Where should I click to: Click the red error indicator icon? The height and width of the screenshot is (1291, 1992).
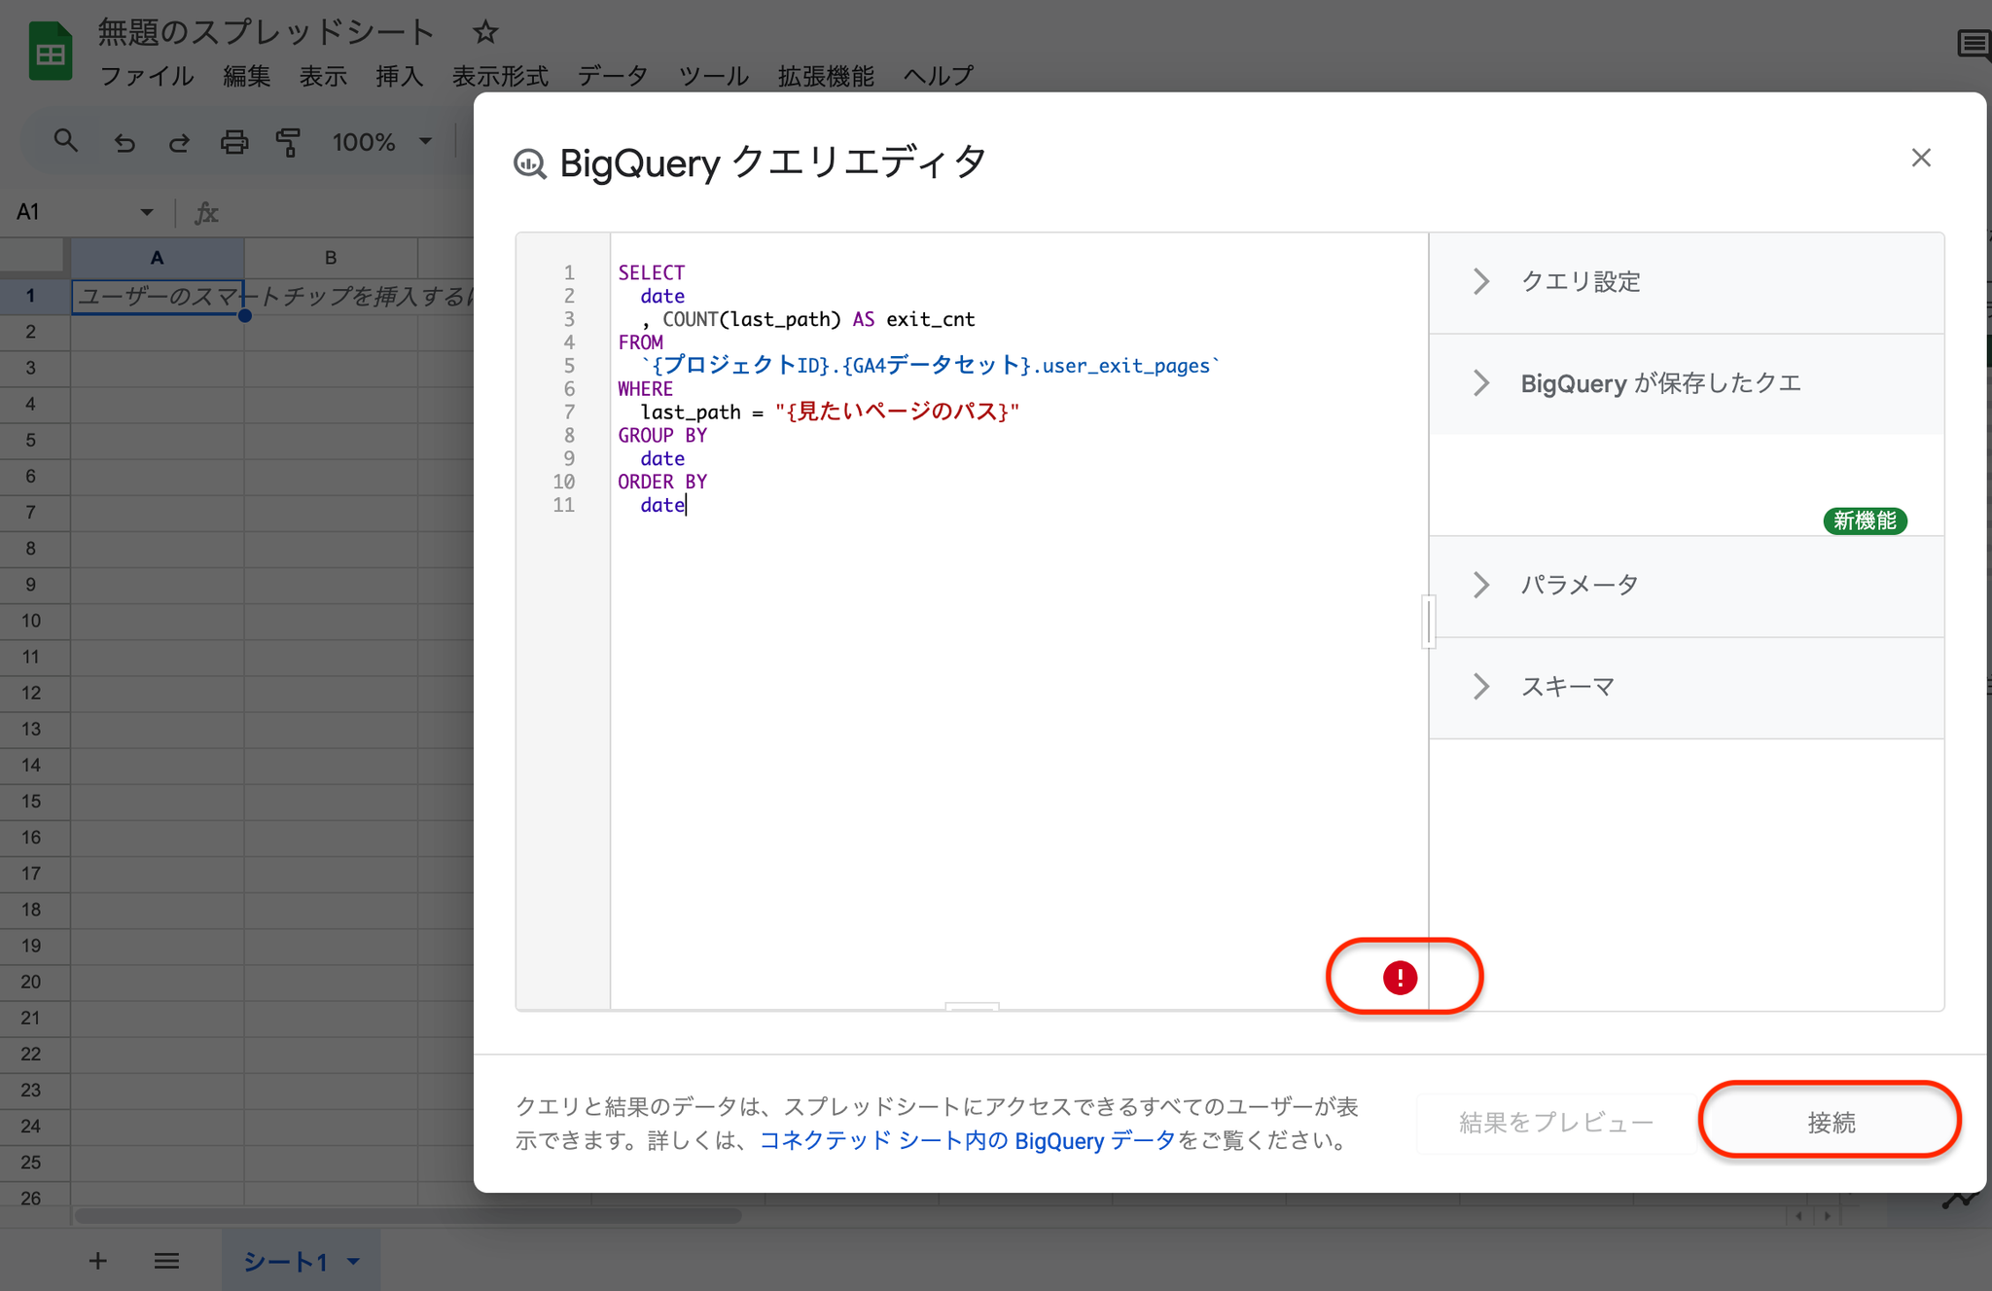1400,977
